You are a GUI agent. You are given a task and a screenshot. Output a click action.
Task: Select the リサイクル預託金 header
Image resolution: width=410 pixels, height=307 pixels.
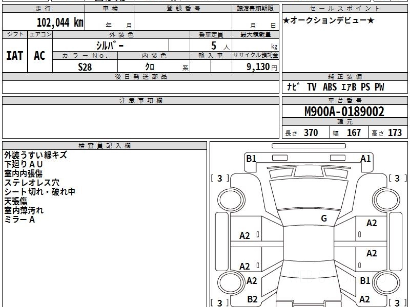point(255,56)
